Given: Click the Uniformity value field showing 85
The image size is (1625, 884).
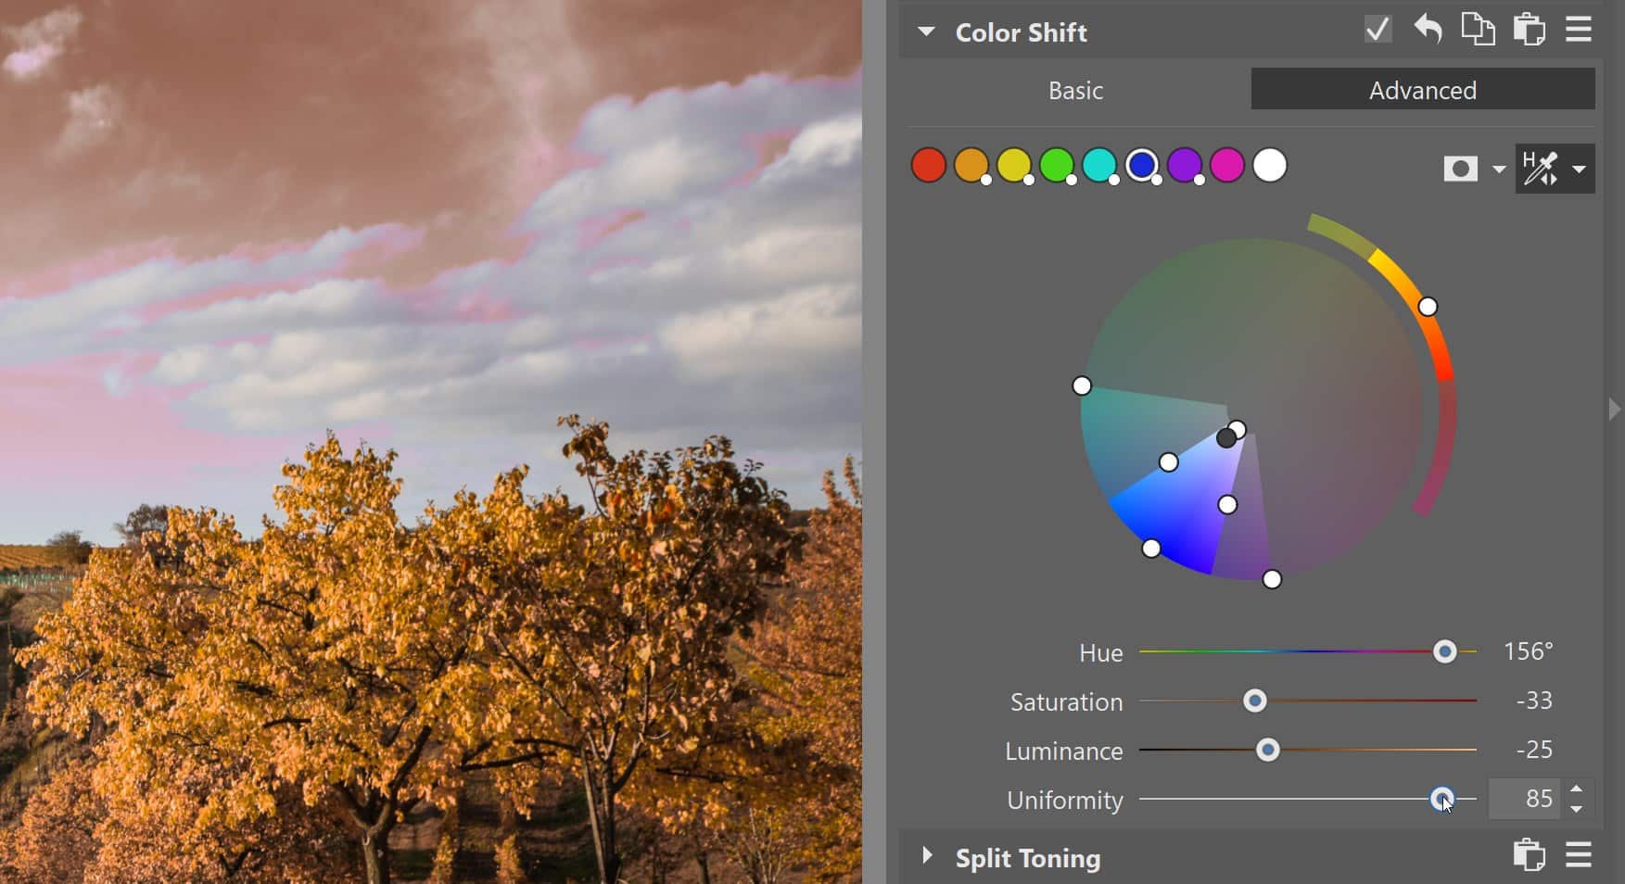Looking at the screenshot, I should pyautogui.click(x=1525, y=799).
